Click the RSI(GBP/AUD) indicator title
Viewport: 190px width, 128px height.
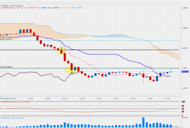click(x=15, y=102)
